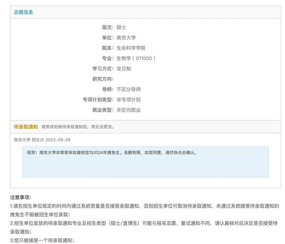Image resolution: width=285 pixels, height=244 pixels.
Task: Click the 研究方向 label
Action: (103, 79)
